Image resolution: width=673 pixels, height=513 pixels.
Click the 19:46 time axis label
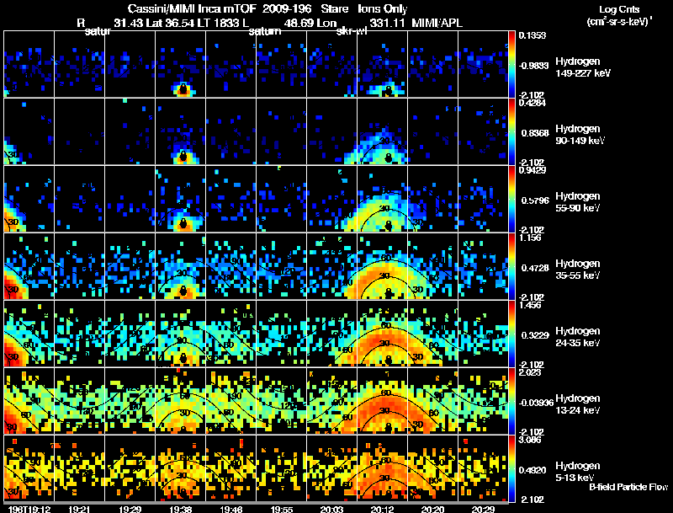[231, 510]
